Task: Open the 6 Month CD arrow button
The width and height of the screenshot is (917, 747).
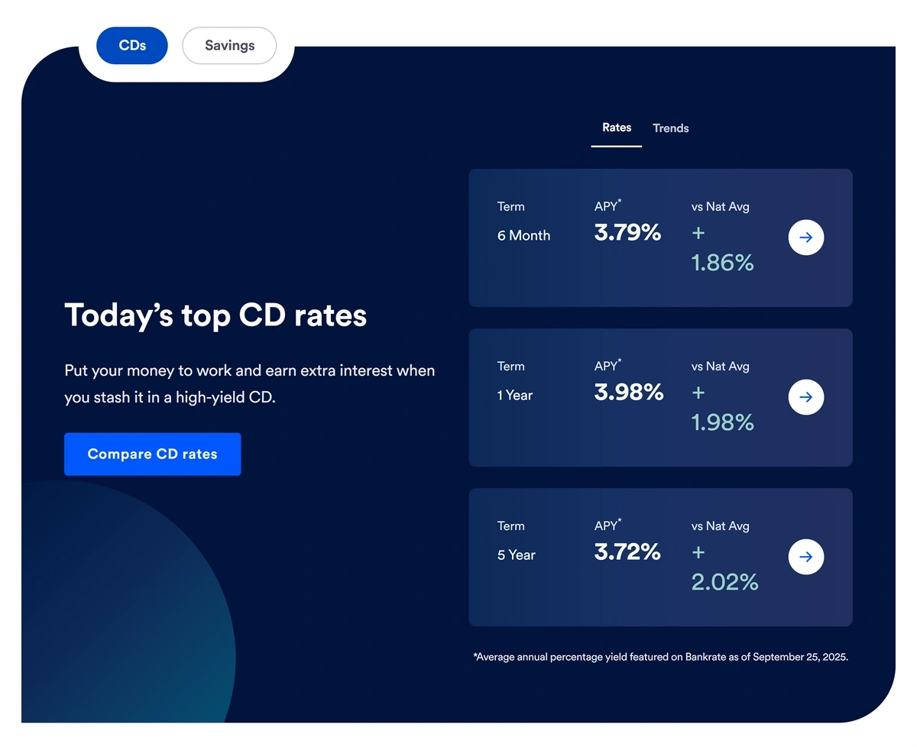Action: (805, 238)
